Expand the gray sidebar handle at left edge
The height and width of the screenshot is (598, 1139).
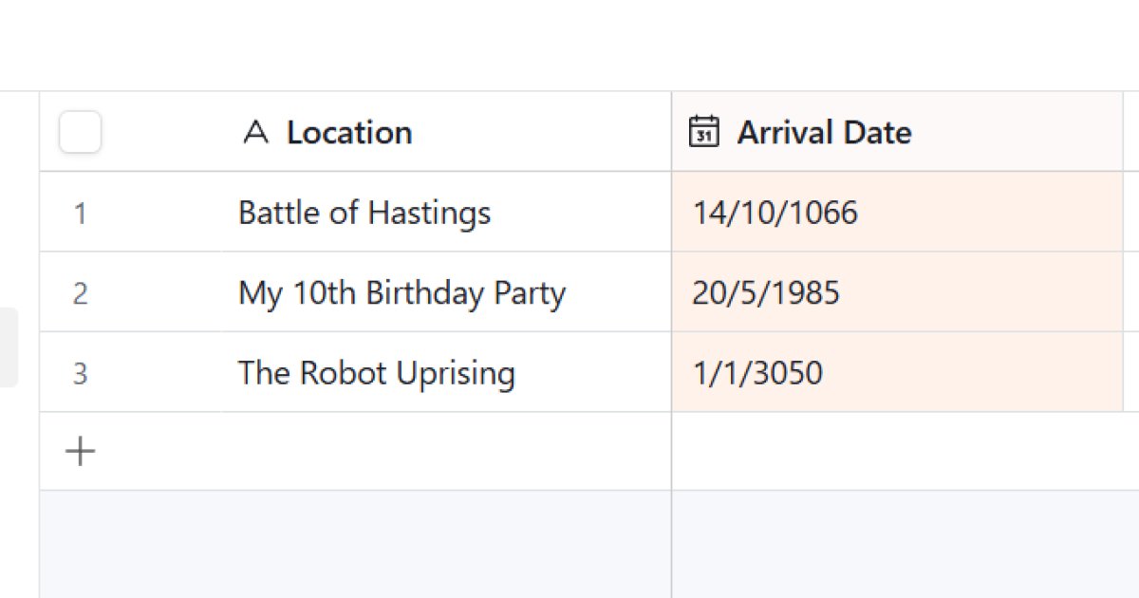click(x=8, y=346)
